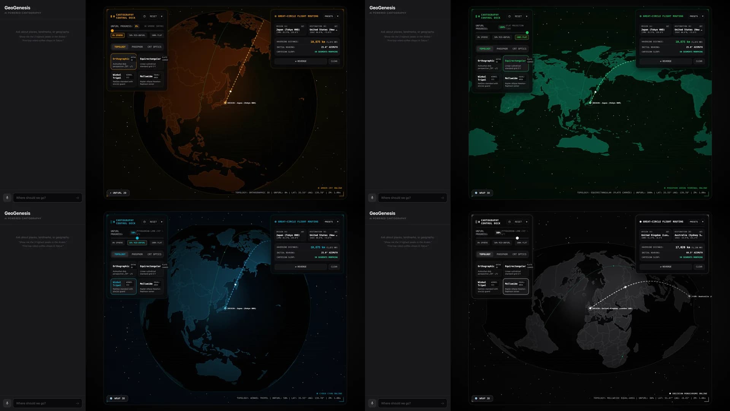730x411 pixels.
Task: Expand the dropdown arrow next to RESET in green deck
Action: click(x=527, y=16)
